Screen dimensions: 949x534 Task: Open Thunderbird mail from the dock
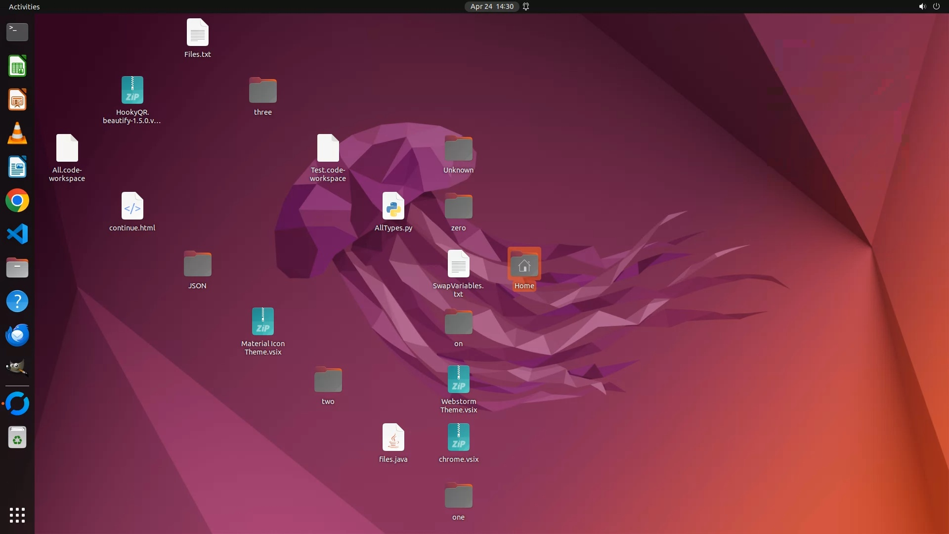(x=17, y=335)
